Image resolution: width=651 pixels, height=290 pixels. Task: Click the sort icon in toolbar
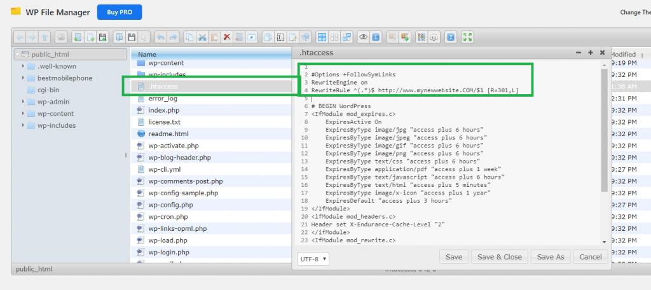pos(434,37)
